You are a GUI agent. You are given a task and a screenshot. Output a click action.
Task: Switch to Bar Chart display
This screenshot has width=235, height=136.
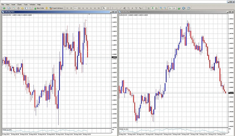tap(149, 8)
